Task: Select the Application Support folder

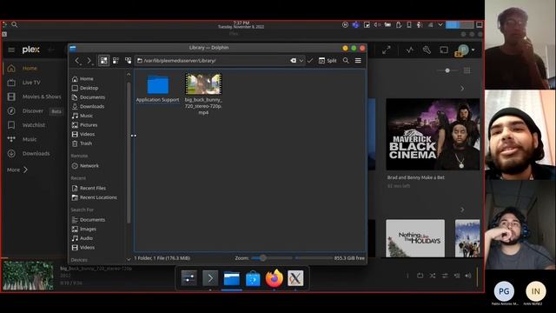Action: (x=157, y=89)
